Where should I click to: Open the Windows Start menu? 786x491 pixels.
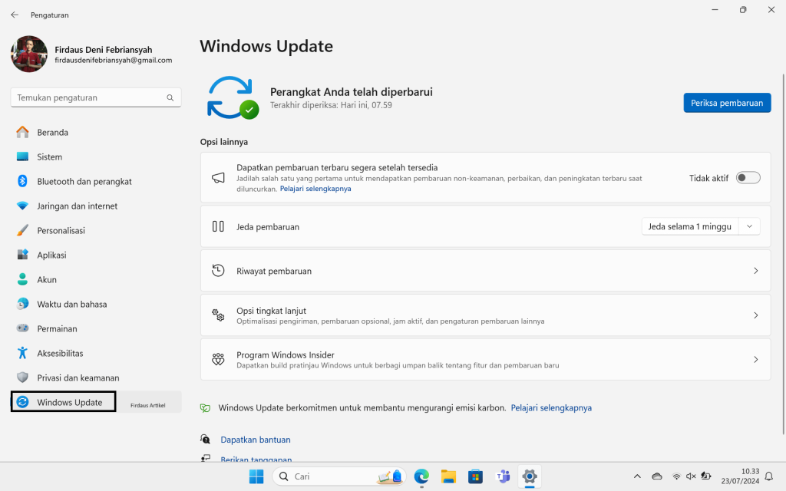256,476
